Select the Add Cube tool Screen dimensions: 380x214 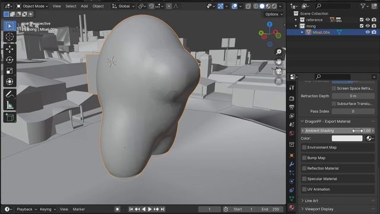9,118
